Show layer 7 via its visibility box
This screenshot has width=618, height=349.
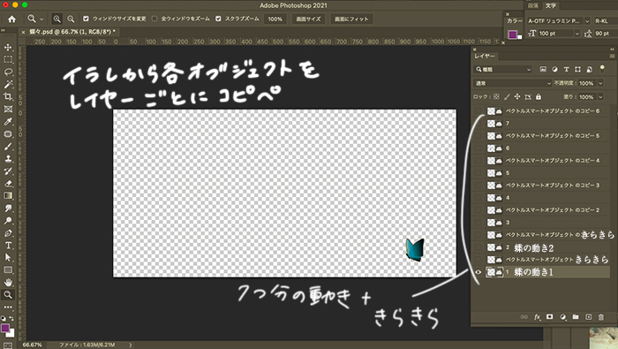479,124
